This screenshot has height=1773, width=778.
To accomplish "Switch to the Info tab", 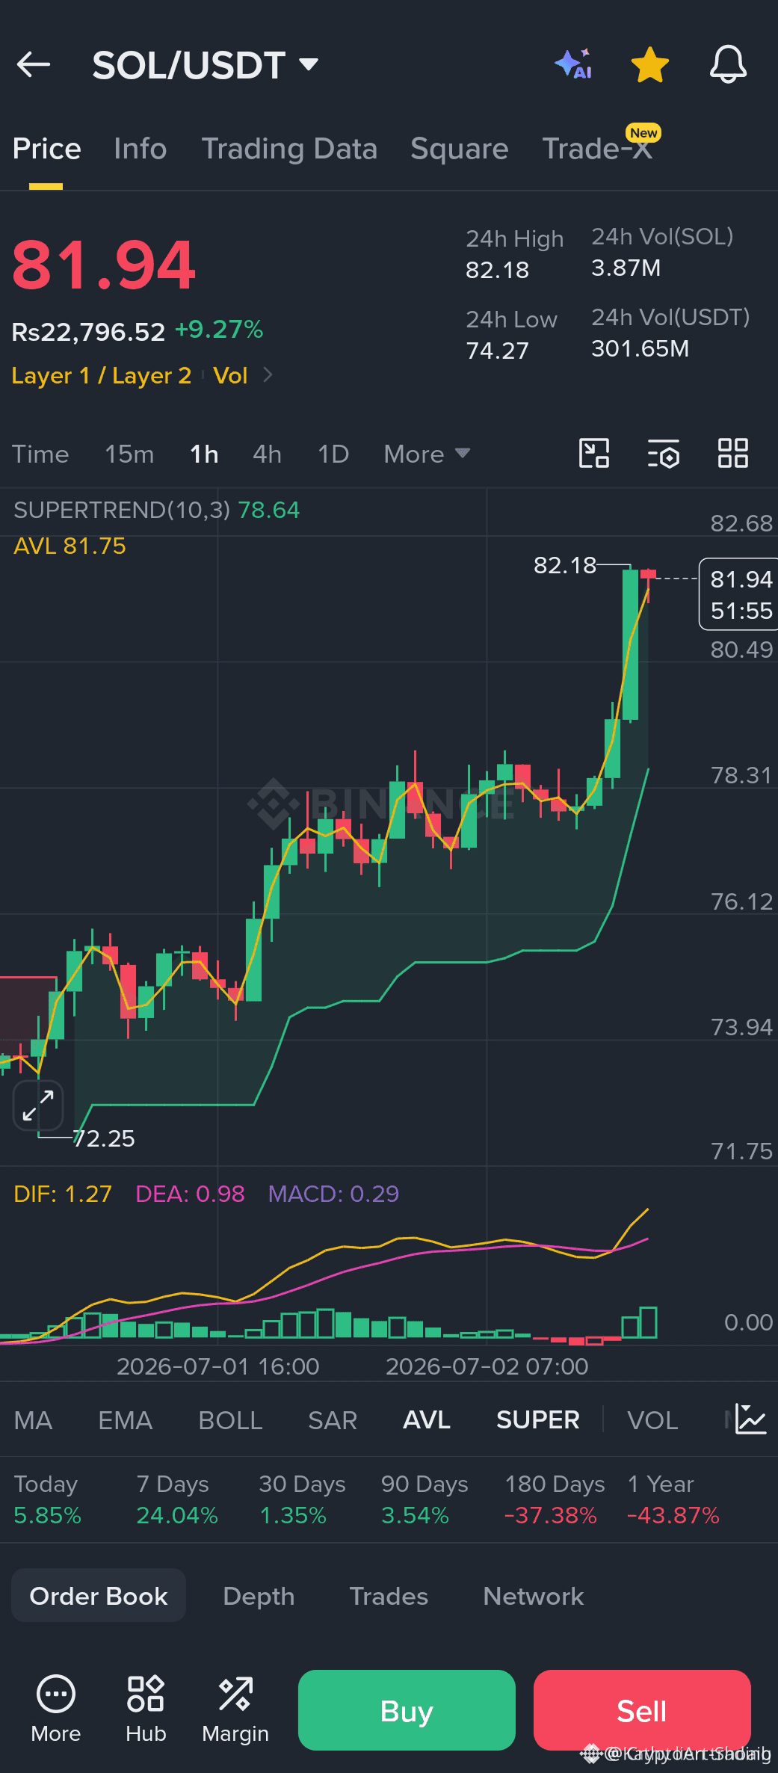I will pos(140,149).
